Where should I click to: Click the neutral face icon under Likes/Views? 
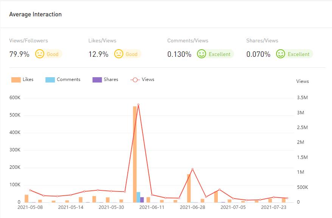[119, 54]
